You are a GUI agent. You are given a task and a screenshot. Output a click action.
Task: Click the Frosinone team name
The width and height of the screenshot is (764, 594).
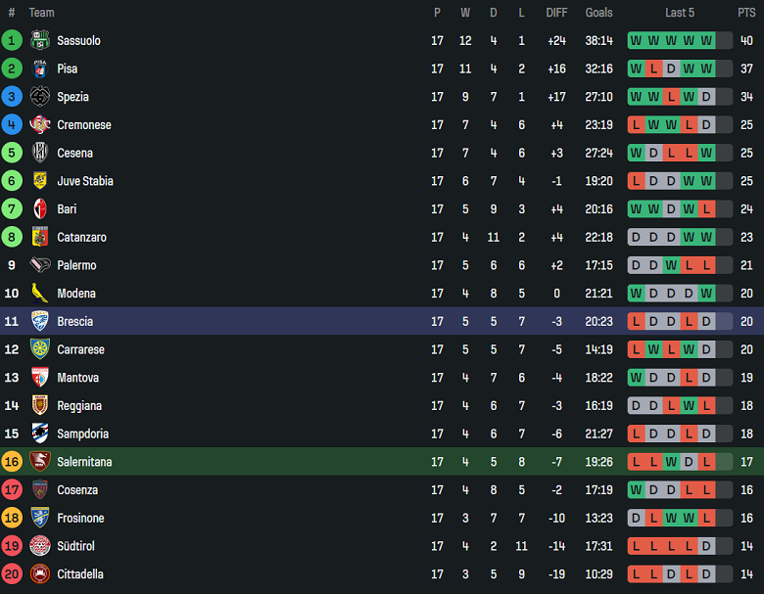coord(81,518)
